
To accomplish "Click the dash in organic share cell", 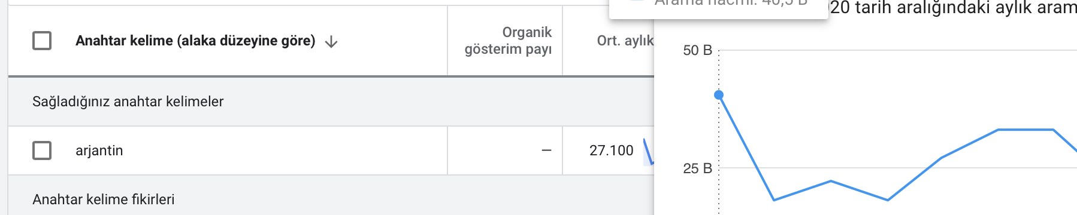I will click(x=546, y=150).
